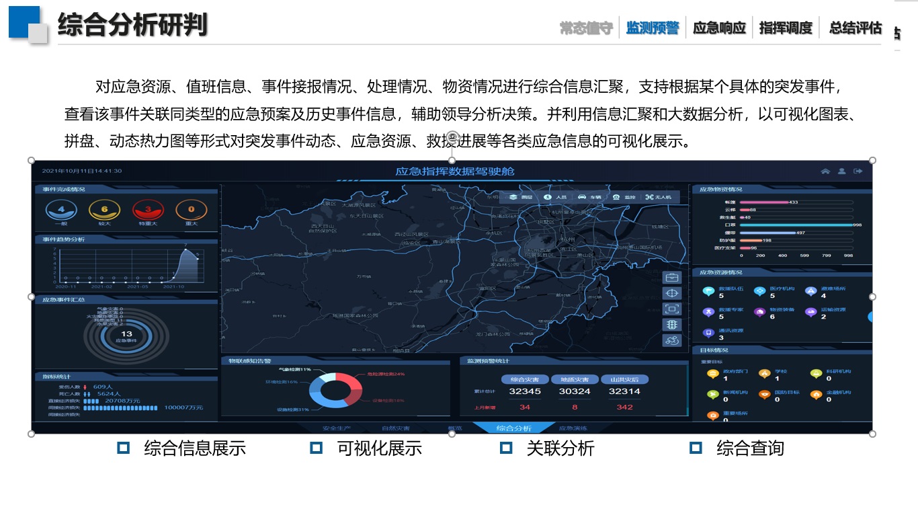Image resolution: width=918 pixels, height=513 pixels.
Task: Click the 新闻机构 target icon
Action: (x=713, y=395)
